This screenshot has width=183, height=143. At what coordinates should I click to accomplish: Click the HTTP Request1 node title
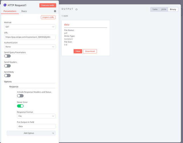pyautogui.click(x=17, y=5)
